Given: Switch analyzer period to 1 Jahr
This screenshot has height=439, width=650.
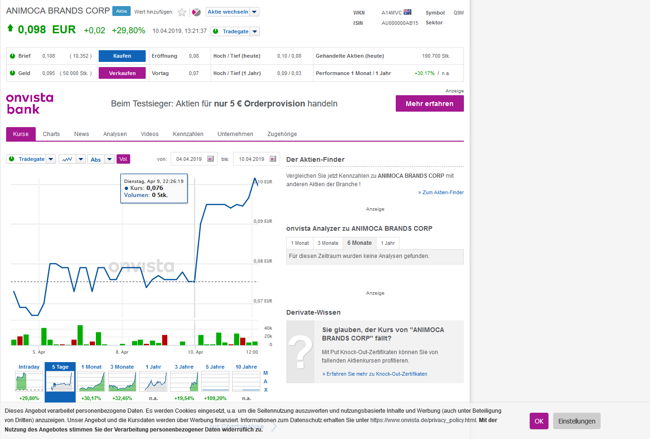Looking at the screenshot, I should pyautogui.click(x=388, y=243).
